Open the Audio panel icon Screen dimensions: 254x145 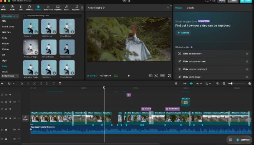(x=12, y=8)
